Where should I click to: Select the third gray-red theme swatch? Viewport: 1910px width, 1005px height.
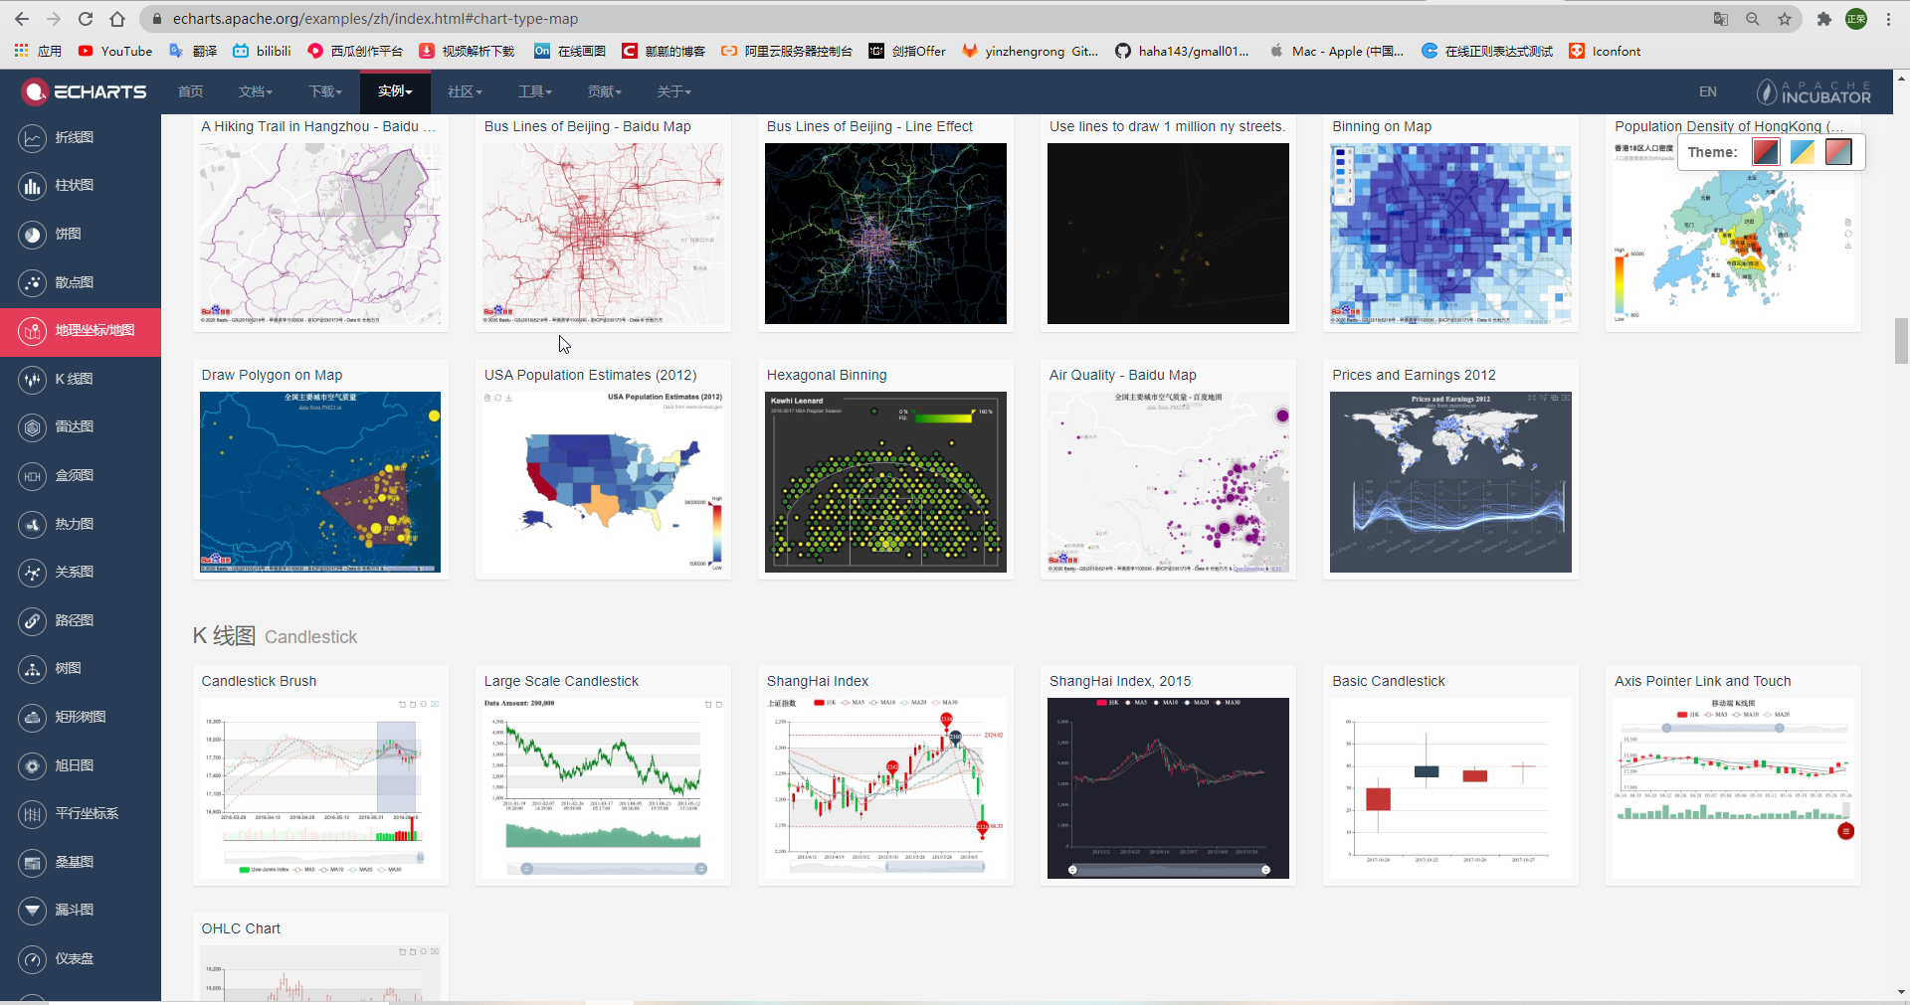[1838, 152]
